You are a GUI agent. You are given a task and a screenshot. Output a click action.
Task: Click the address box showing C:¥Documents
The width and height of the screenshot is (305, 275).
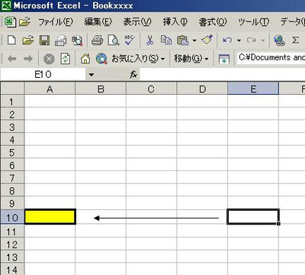[271, 58]
